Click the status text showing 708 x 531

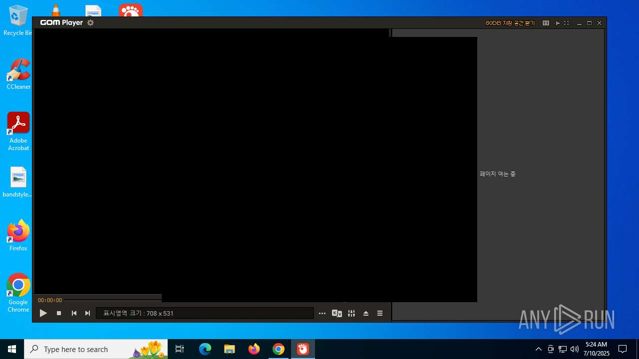pos(138,314)
